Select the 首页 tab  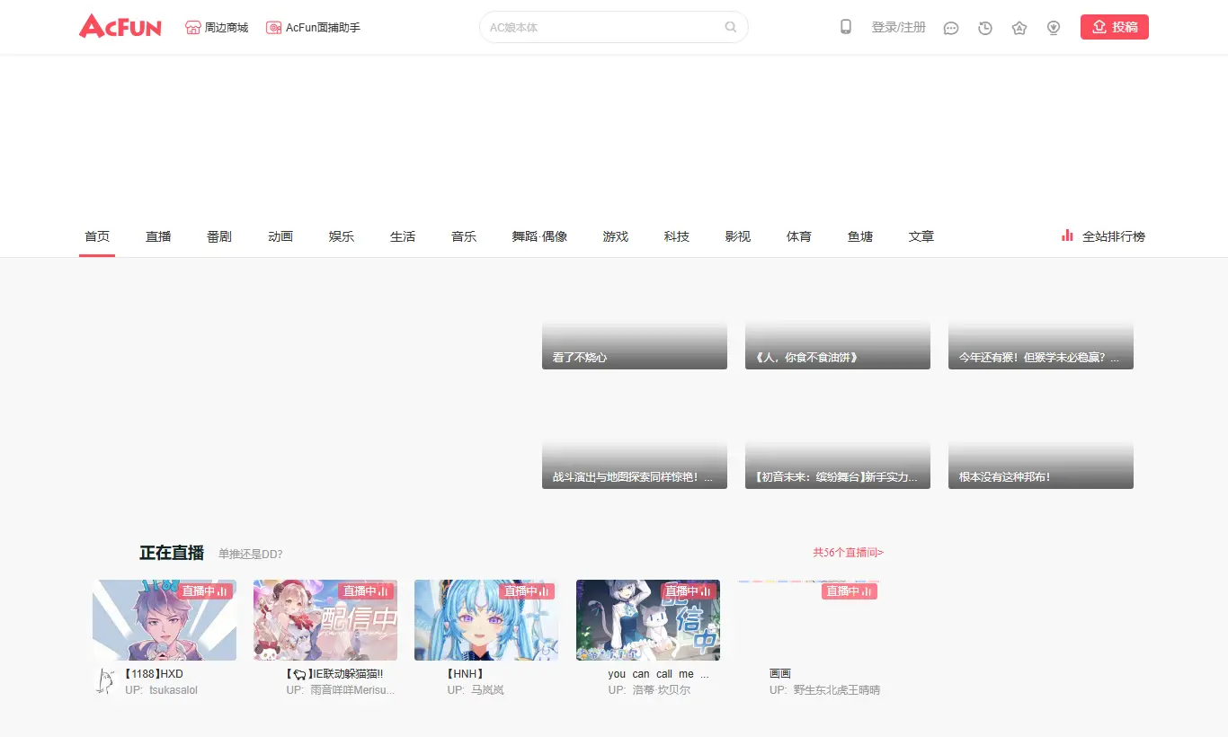(97, 236)
